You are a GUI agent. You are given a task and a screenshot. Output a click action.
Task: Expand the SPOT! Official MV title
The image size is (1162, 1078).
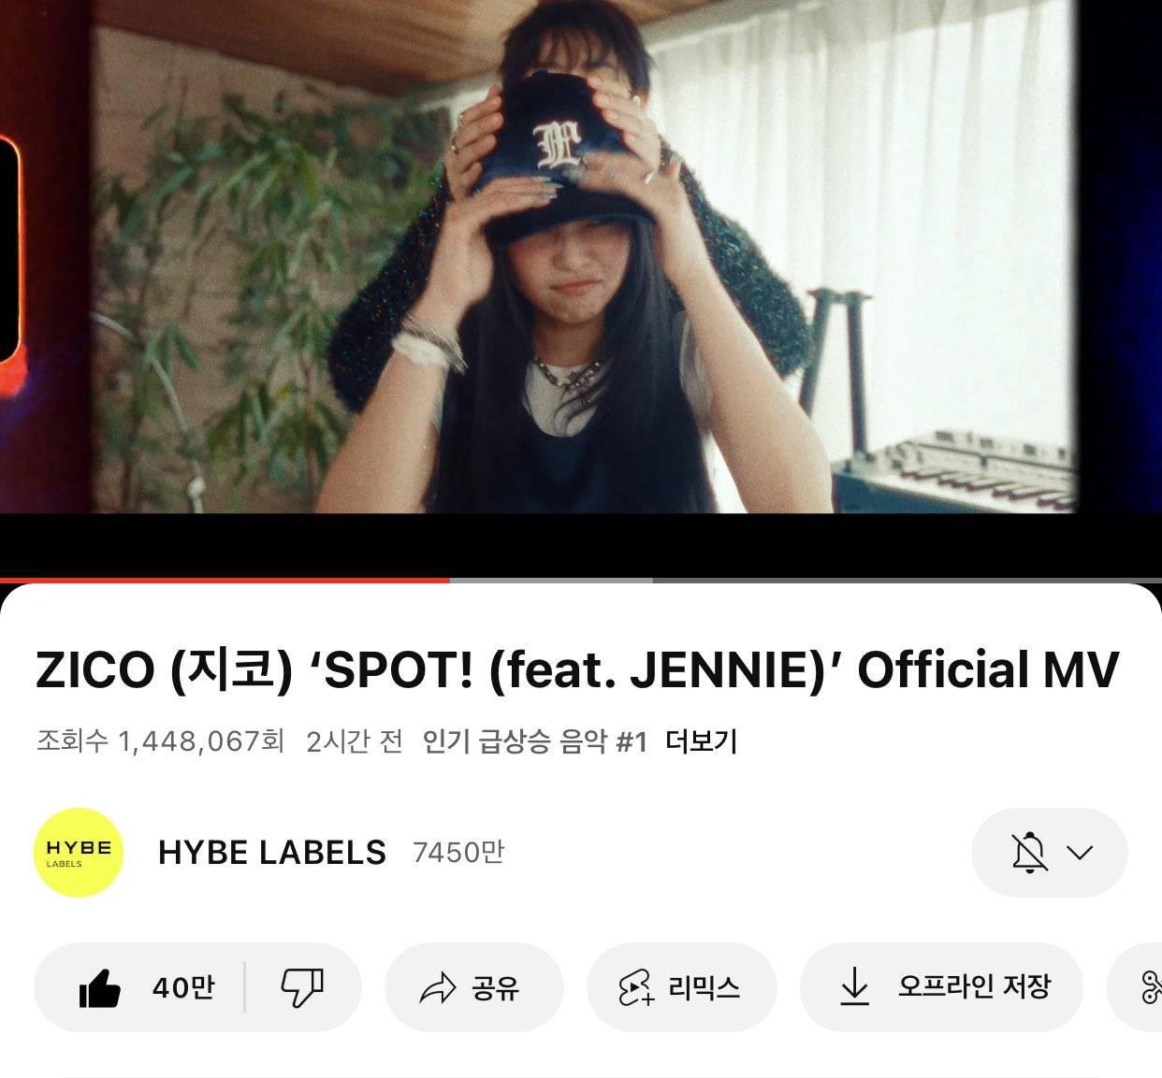pos(577,669)
